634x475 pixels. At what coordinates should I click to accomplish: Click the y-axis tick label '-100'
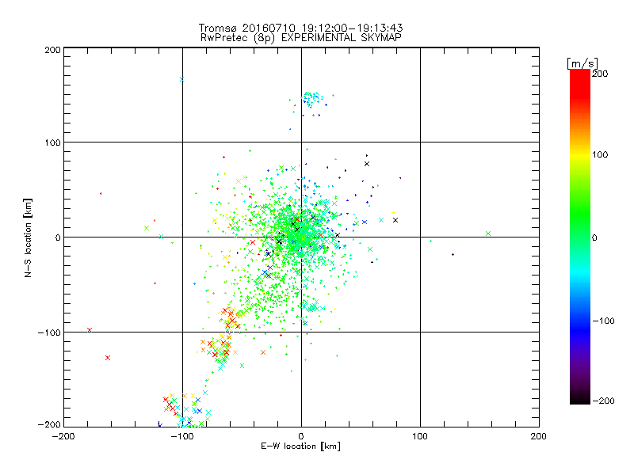pos(49,332)
